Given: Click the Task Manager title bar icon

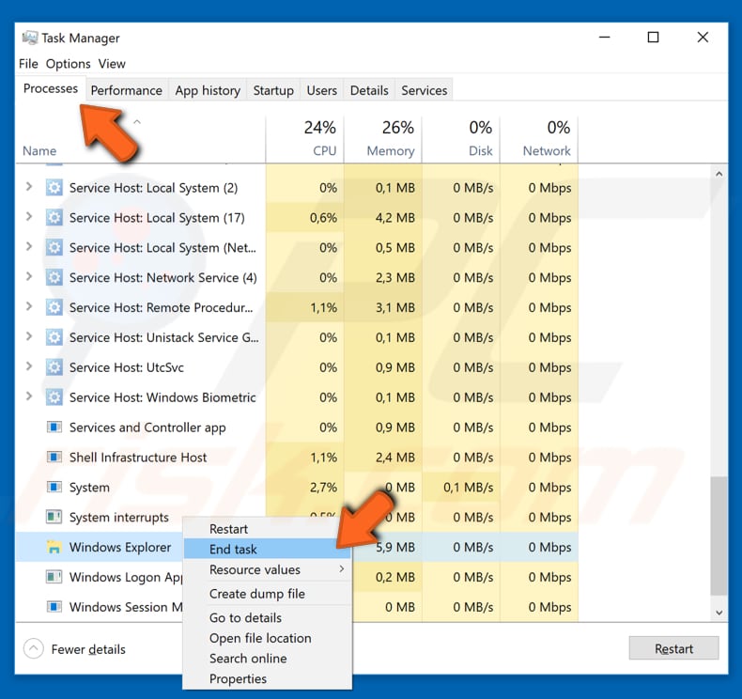Looking at the screenshot, I should tap(30, 38).
